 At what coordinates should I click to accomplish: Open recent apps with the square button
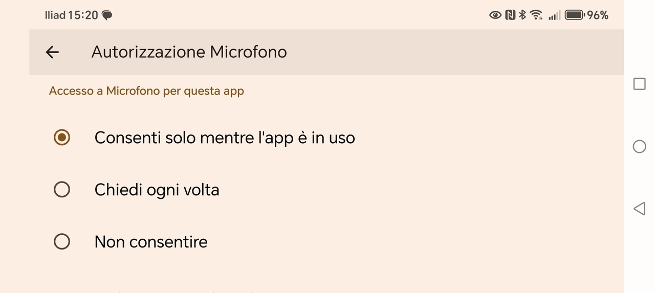(639, 84)
